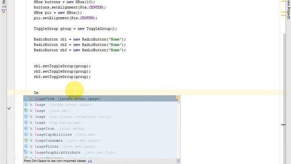Click the 'HBox buttons = new HBox(10);' line
The height and width of the screenshot is (164, 291).
tap(65, 2)
